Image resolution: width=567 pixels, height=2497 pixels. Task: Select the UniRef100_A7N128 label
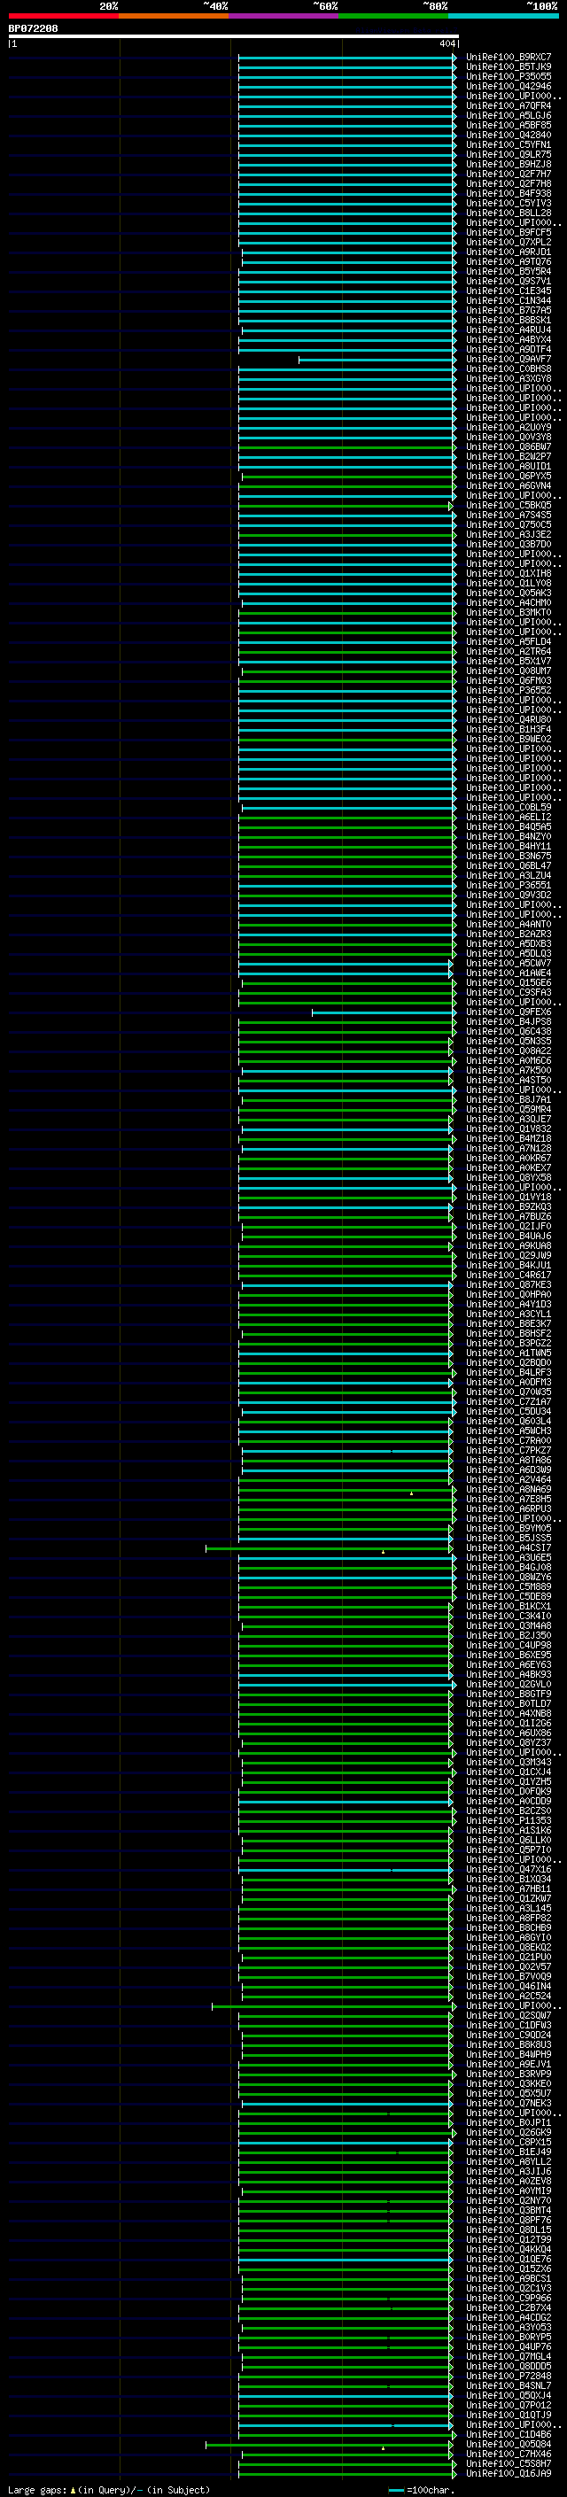[509, 1149]
